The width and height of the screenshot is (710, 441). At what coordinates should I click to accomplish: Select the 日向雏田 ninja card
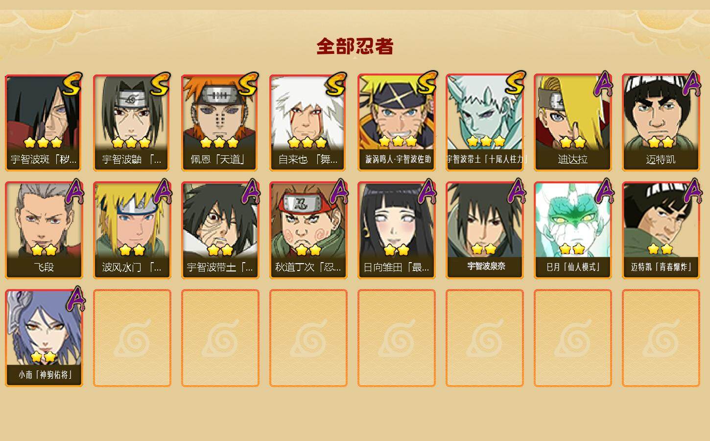[x=397, y=230]
